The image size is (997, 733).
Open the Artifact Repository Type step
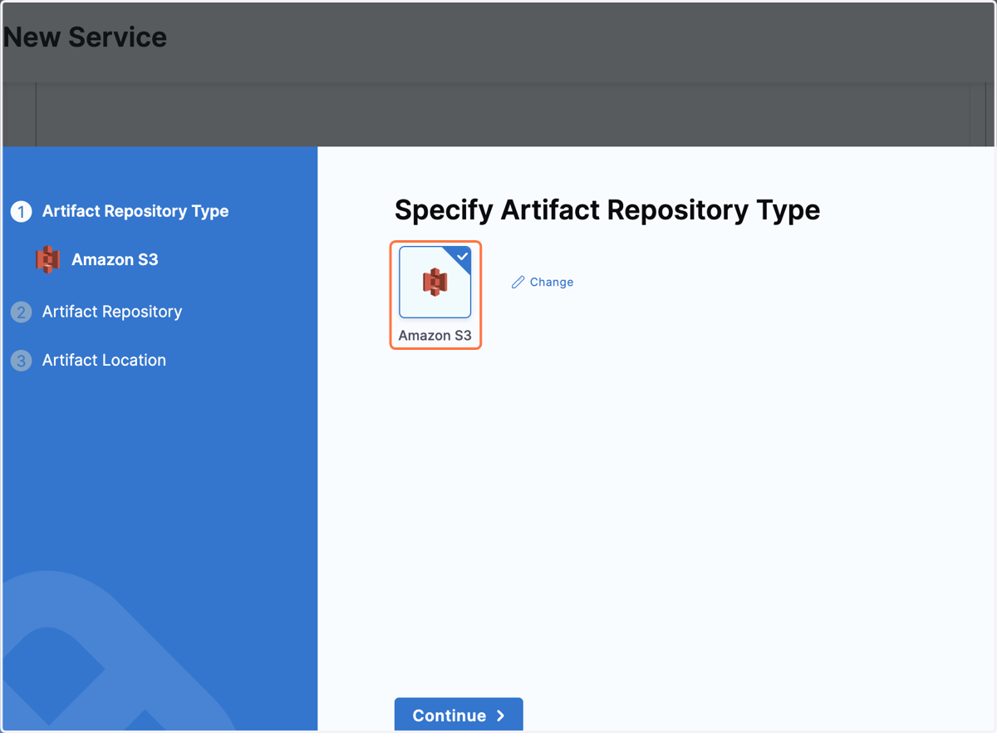[x=135, y=211]
